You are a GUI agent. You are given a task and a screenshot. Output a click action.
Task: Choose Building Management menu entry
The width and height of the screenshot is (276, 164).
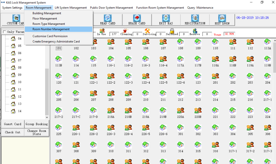(59, 13)
